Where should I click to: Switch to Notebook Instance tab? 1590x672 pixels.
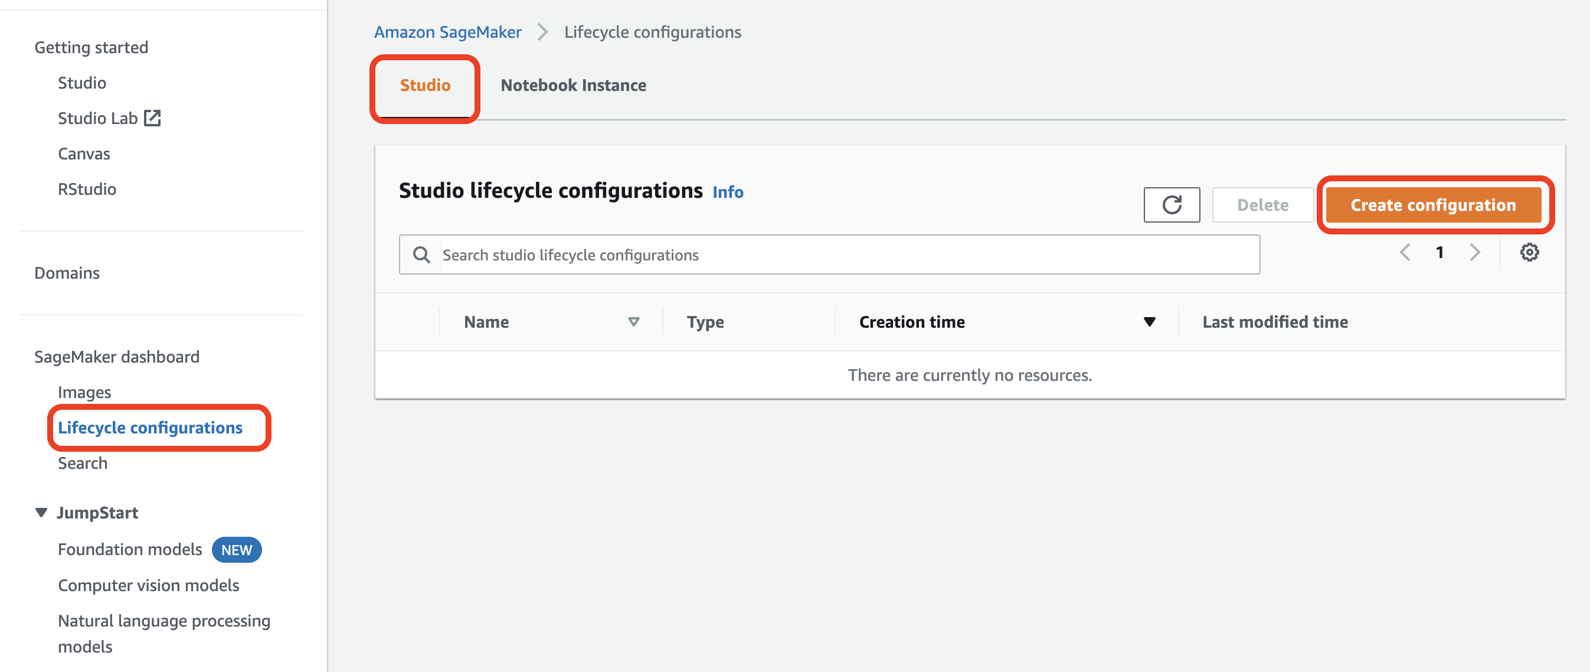(573, 85)
